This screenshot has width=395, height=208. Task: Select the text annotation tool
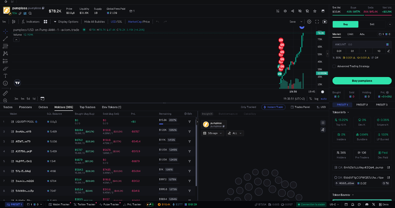5,76
